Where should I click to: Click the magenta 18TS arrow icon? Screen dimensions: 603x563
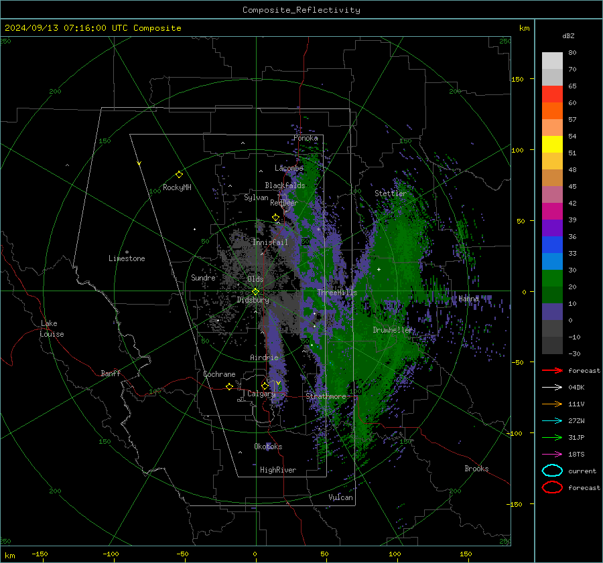coord(552,454)
